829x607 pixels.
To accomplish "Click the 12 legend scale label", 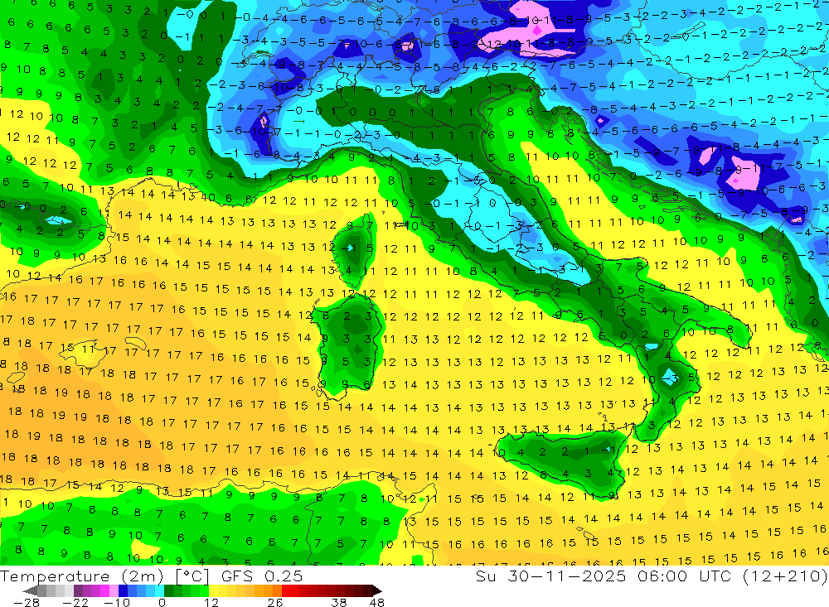I will coord(211,603).
